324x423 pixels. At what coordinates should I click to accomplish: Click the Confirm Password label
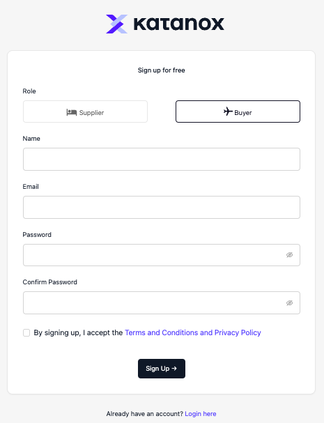[50, 282]
